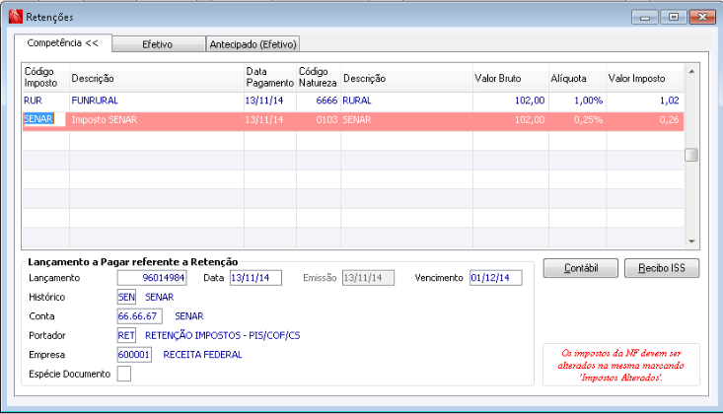Image resolution: width=723 pixels, height=414 pixels.
Task: Click the Lançamento field 96014984
Action: coord(152,278)
